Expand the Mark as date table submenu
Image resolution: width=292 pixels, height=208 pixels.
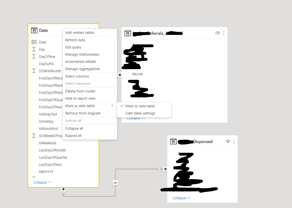(90, 106)
